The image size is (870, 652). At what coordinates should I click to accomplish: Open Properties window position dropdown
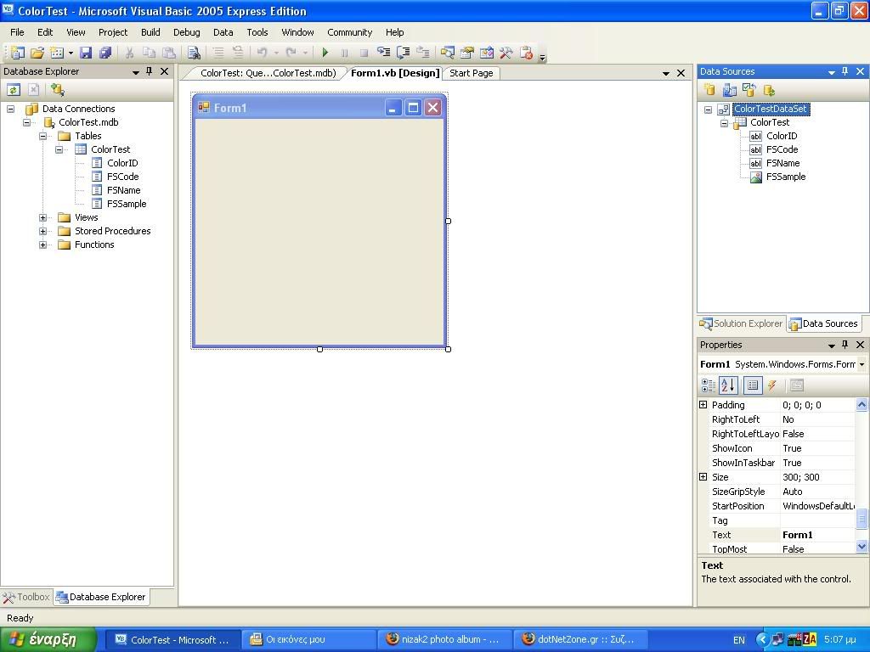click(831, 346)
